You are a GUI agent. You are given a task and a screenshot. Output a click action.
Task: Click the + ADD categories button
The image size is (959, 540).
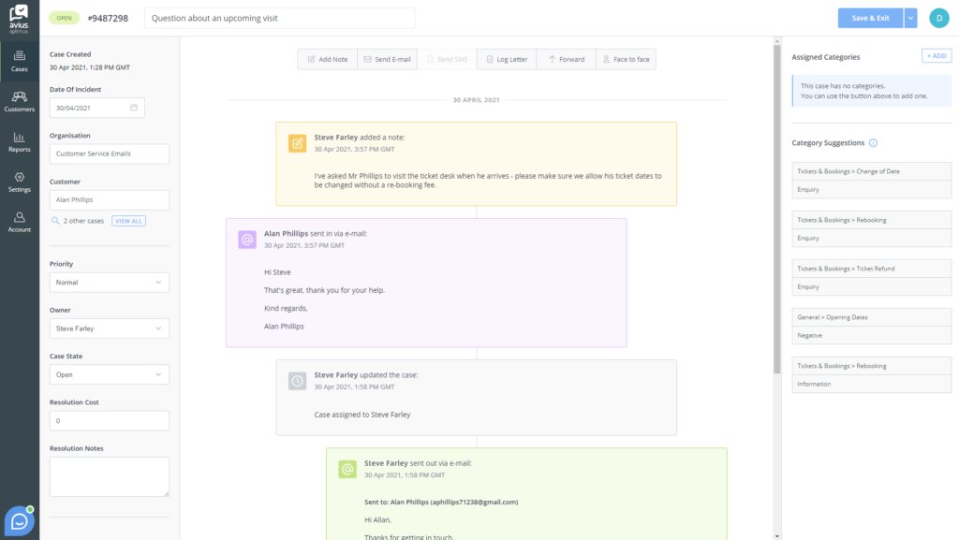point(937,56)
